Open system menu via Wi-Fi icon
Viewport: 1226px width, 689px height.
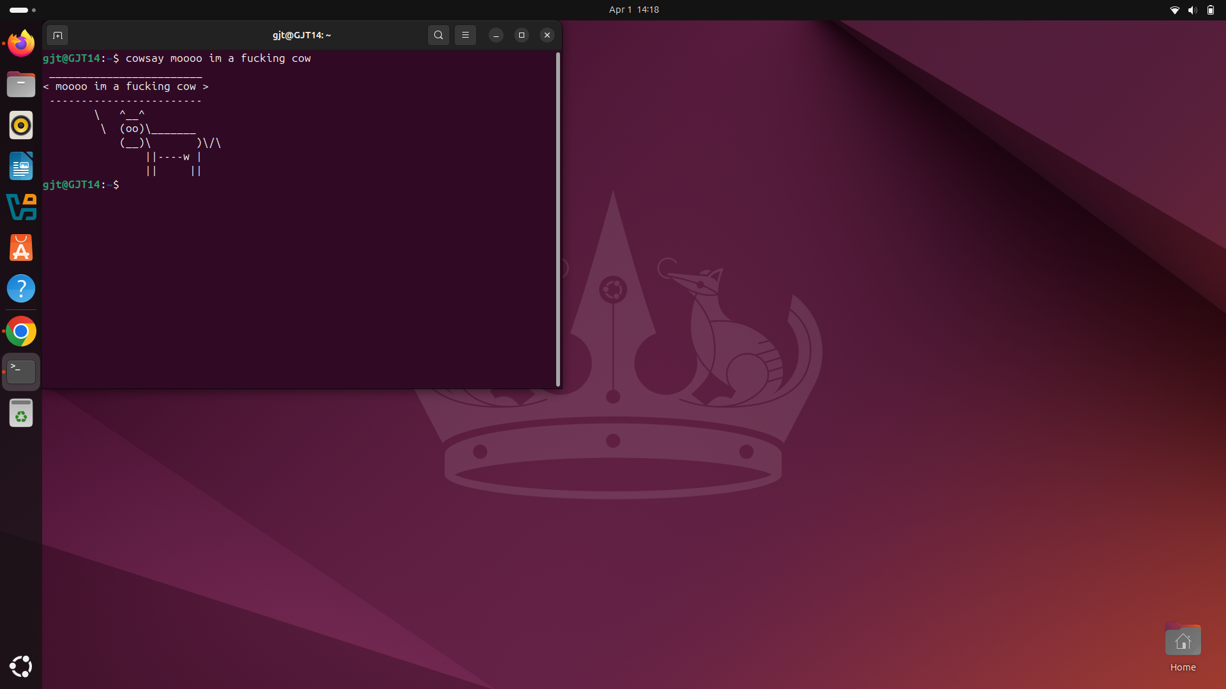coord(1174,10)
